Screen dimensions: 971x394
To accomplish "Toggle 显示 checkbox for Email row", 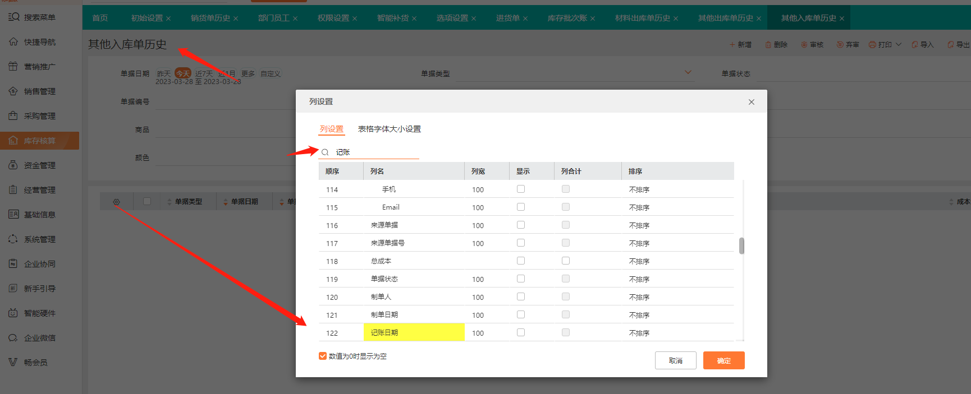I will point(521,207).
